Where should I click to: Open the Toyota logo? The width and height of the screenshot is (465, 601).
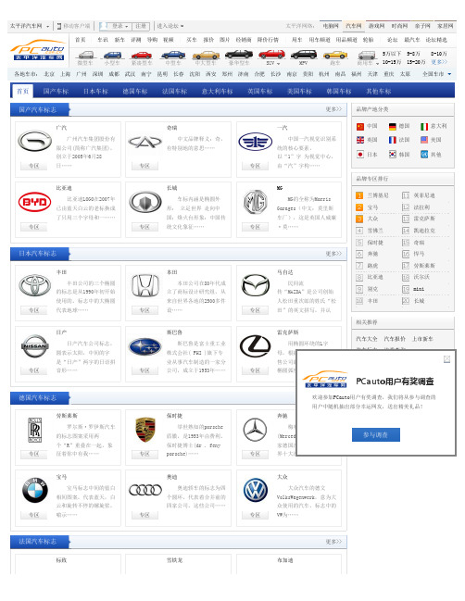(34, 285)
